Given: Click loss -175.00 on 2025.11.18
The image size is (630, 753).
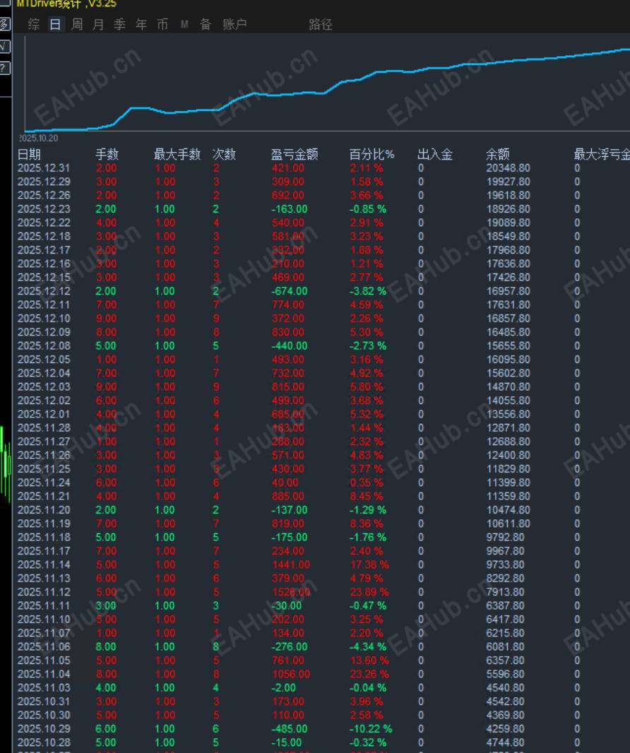Looking at the screenshot, I should [x=289, y=538].
